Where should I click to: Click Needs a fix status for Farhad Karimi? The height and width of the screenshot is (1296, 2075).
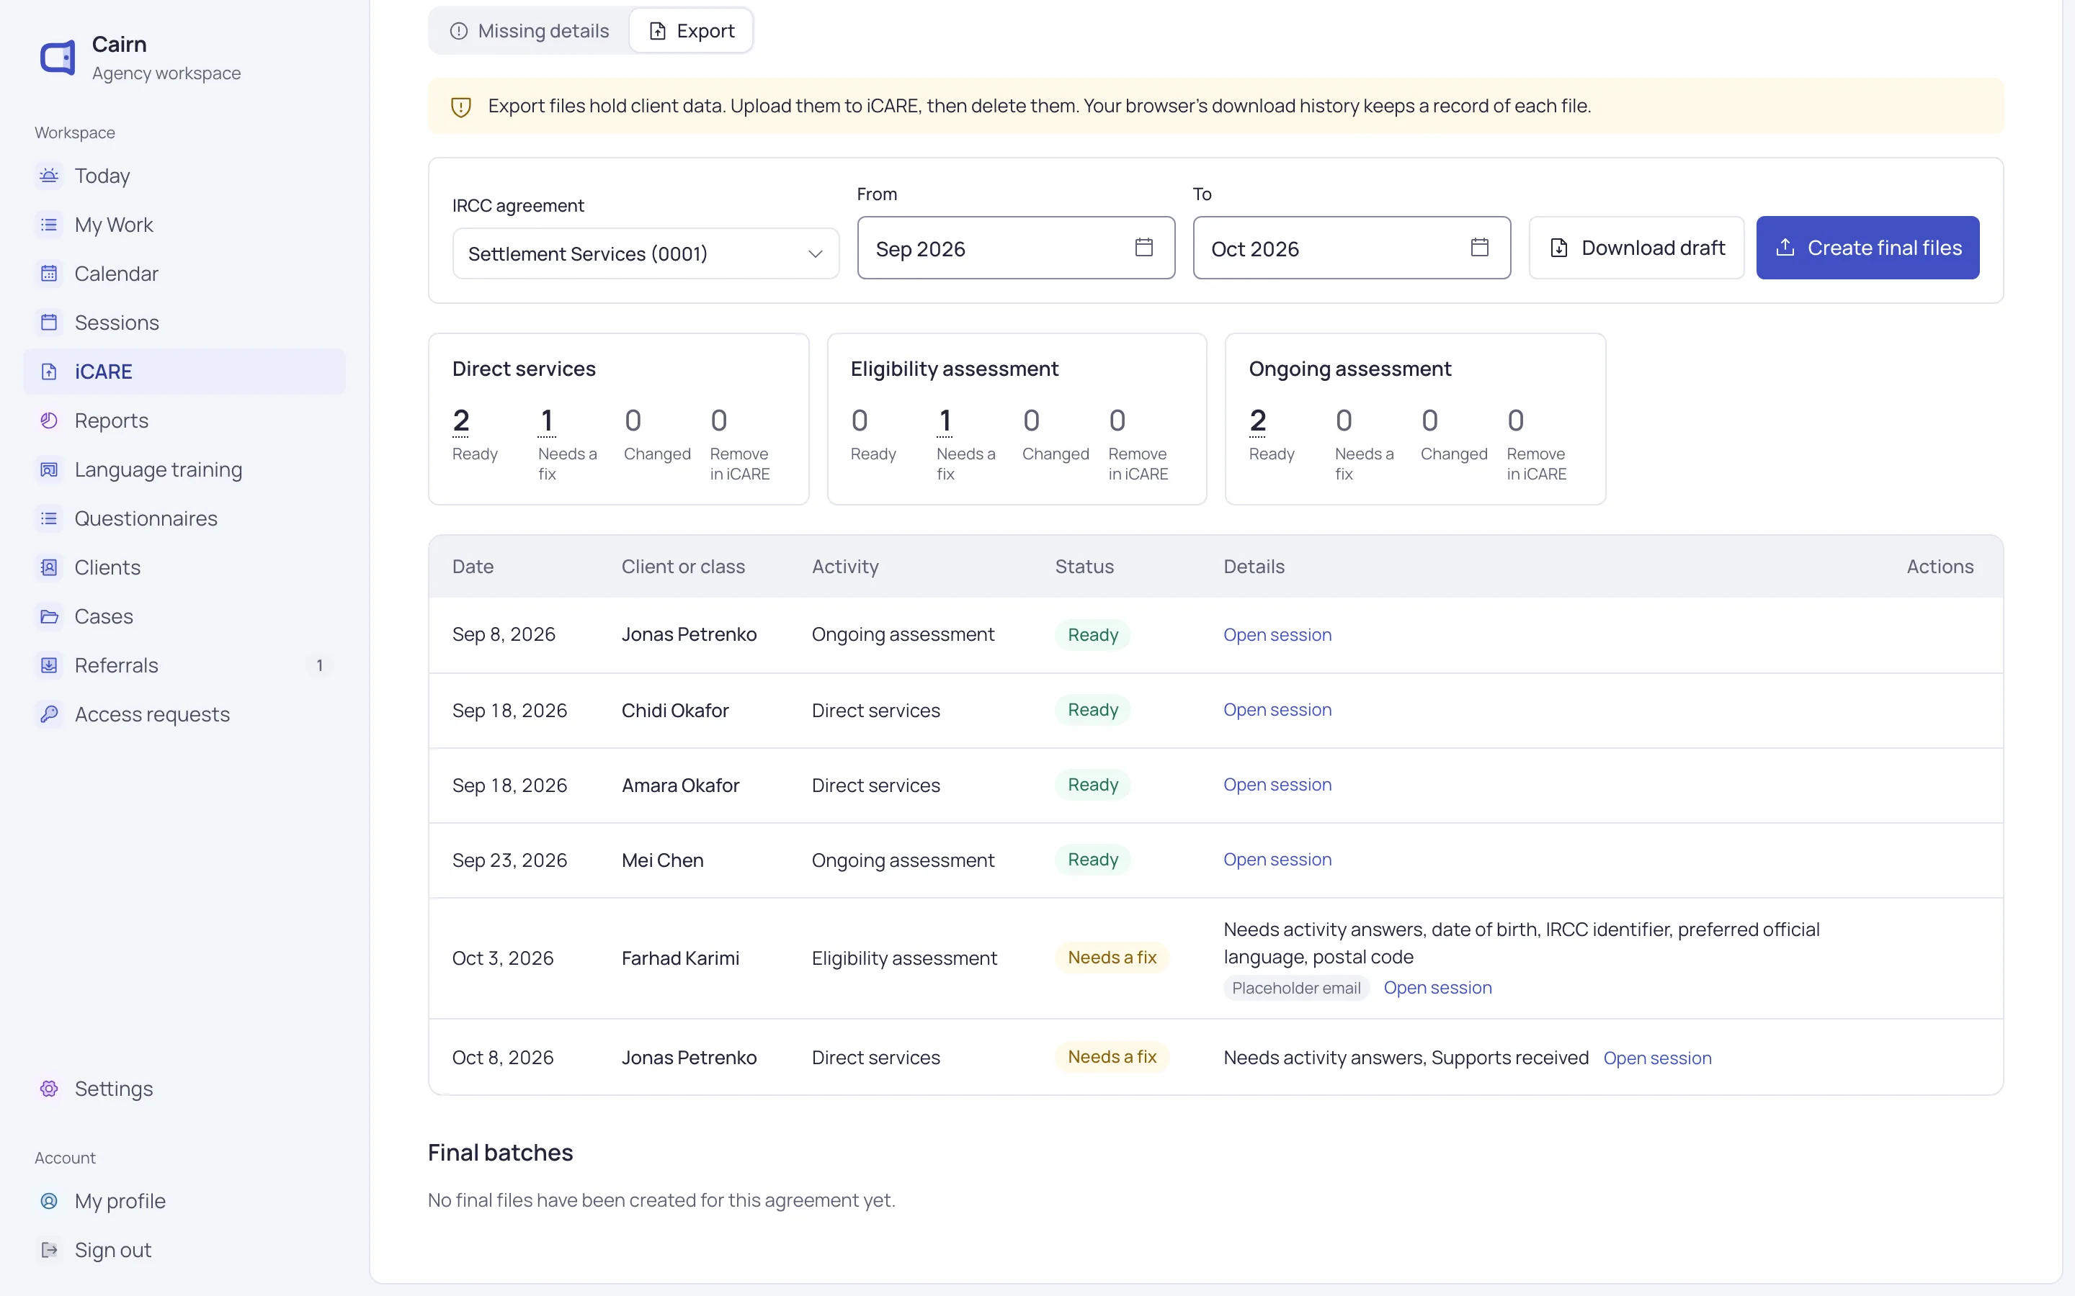coord(1111,958)
